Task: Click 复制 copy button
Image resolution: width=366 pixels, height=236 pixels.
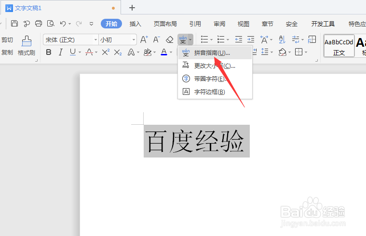Action: click(7, 52)
